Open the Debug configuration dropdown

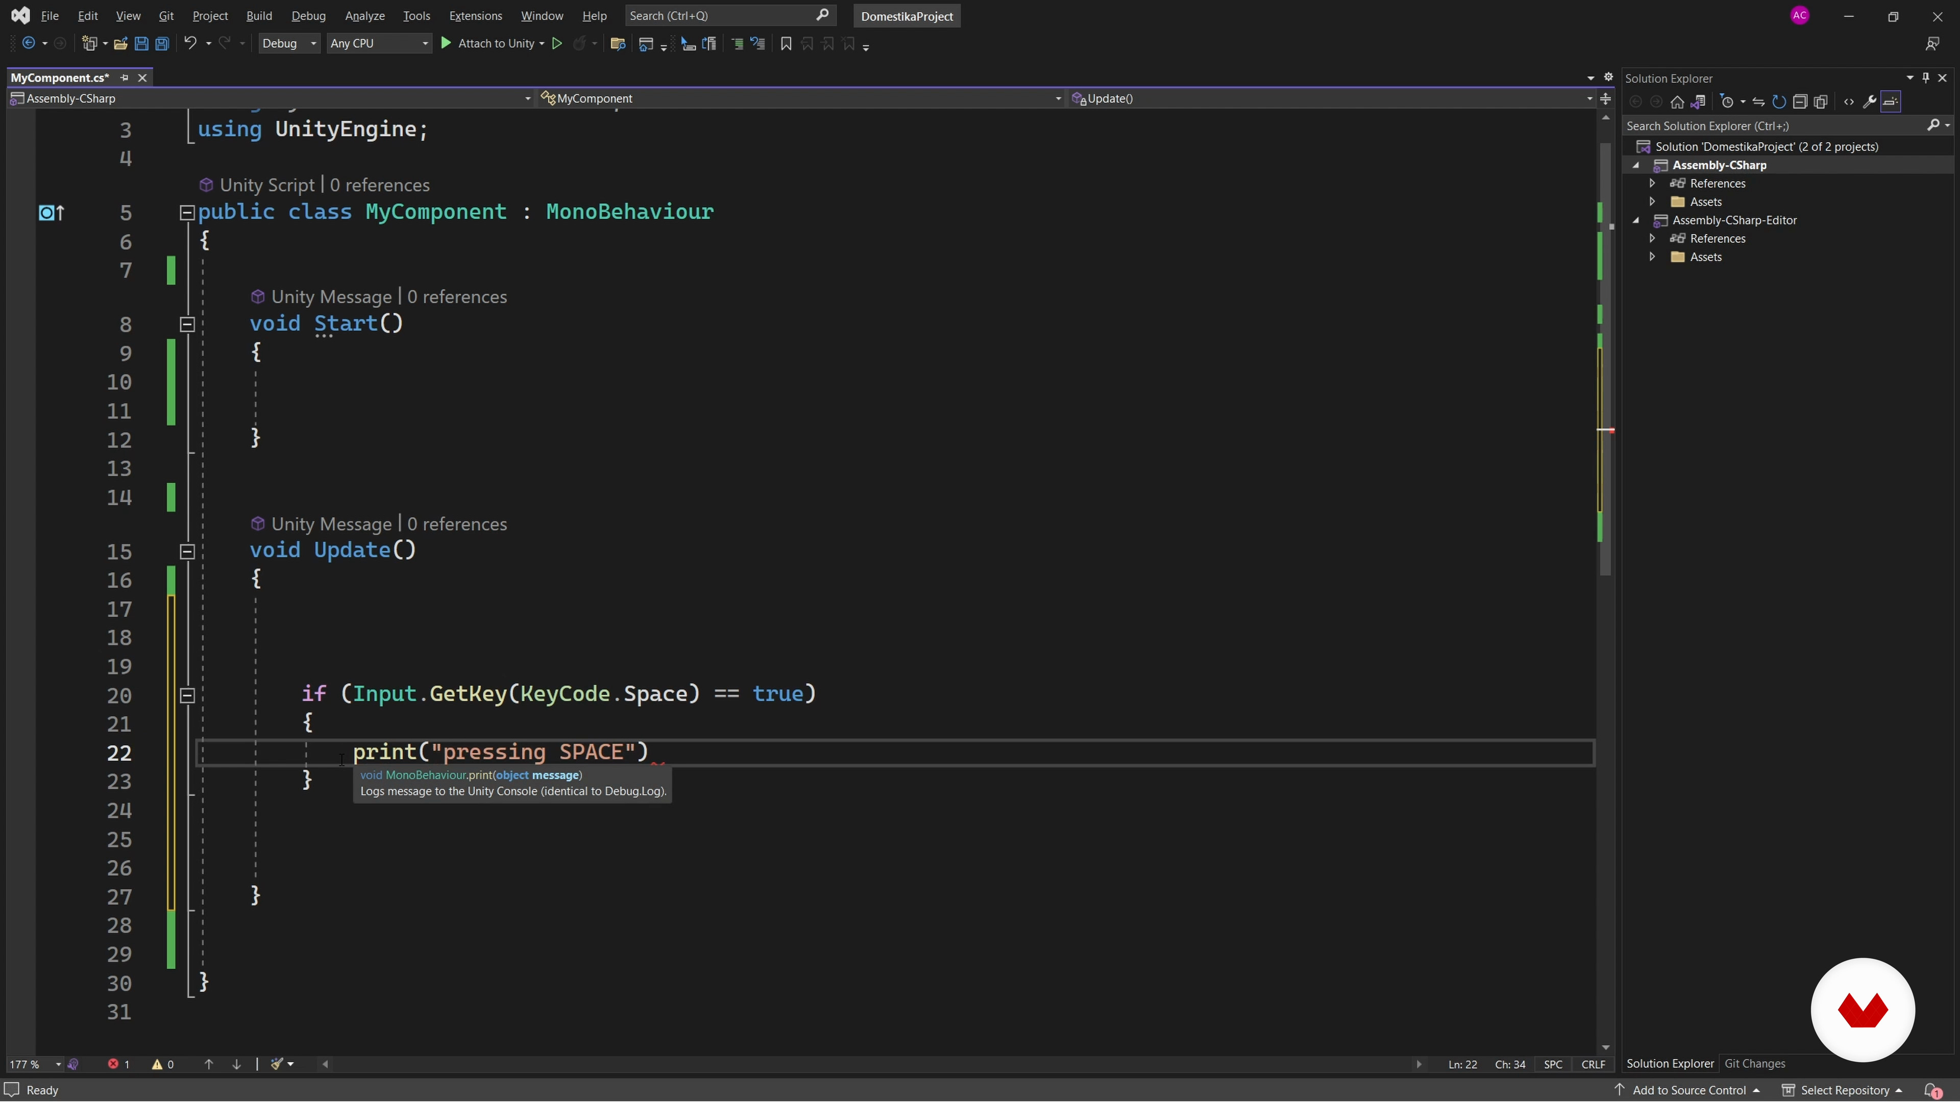click(289, 44)
